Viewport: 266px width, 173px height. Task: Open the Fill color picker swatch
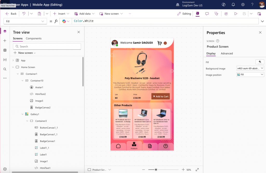coord(260,62)
